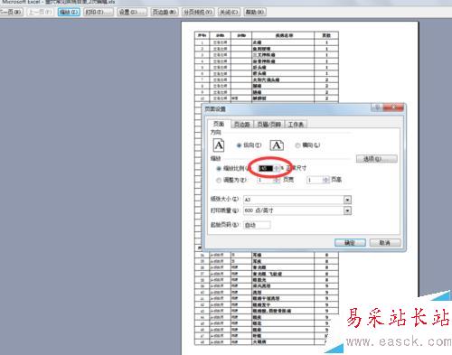Click the 页宽 page-width number field

265,180
